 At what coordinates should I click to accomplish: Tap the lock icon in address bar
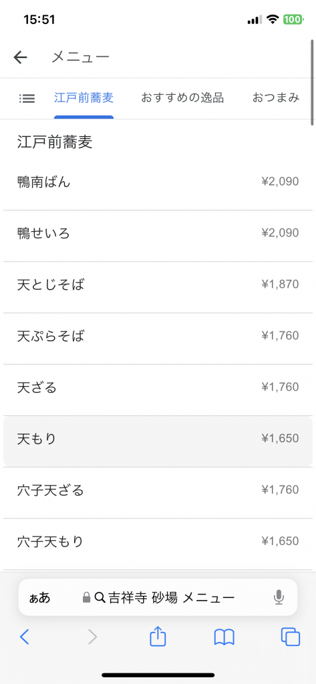click(86, 597)
